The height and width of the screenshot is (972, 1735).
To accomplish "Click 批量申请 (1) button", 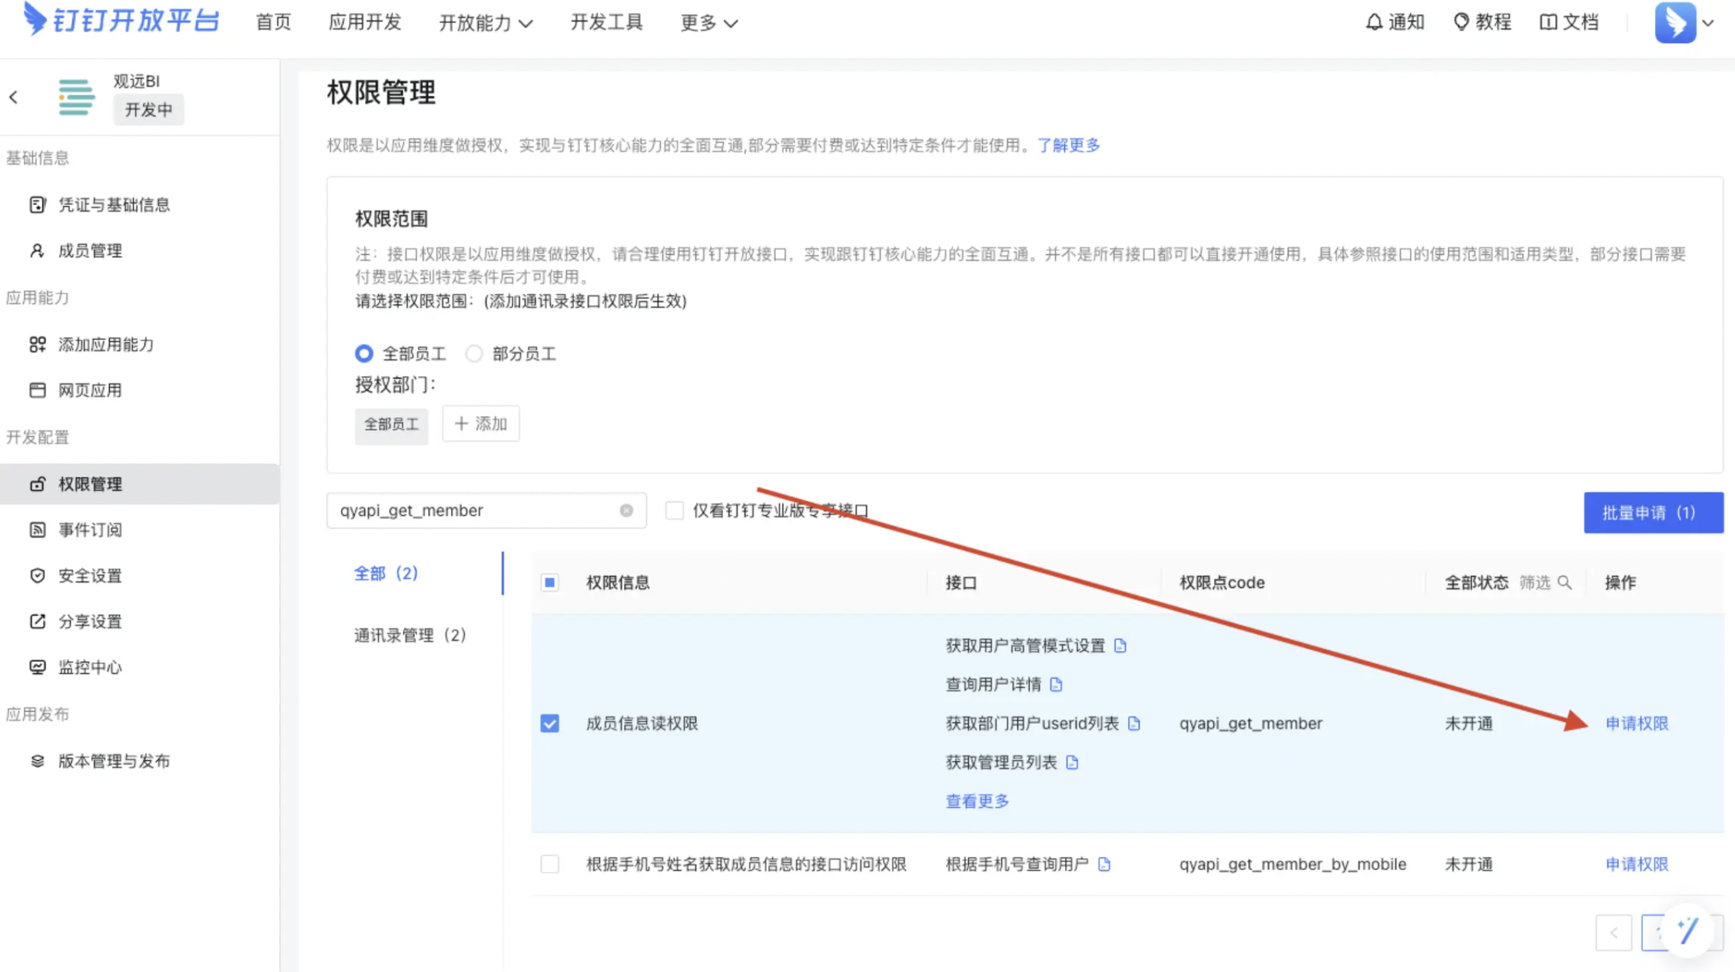I will (x=1654, y=513).
